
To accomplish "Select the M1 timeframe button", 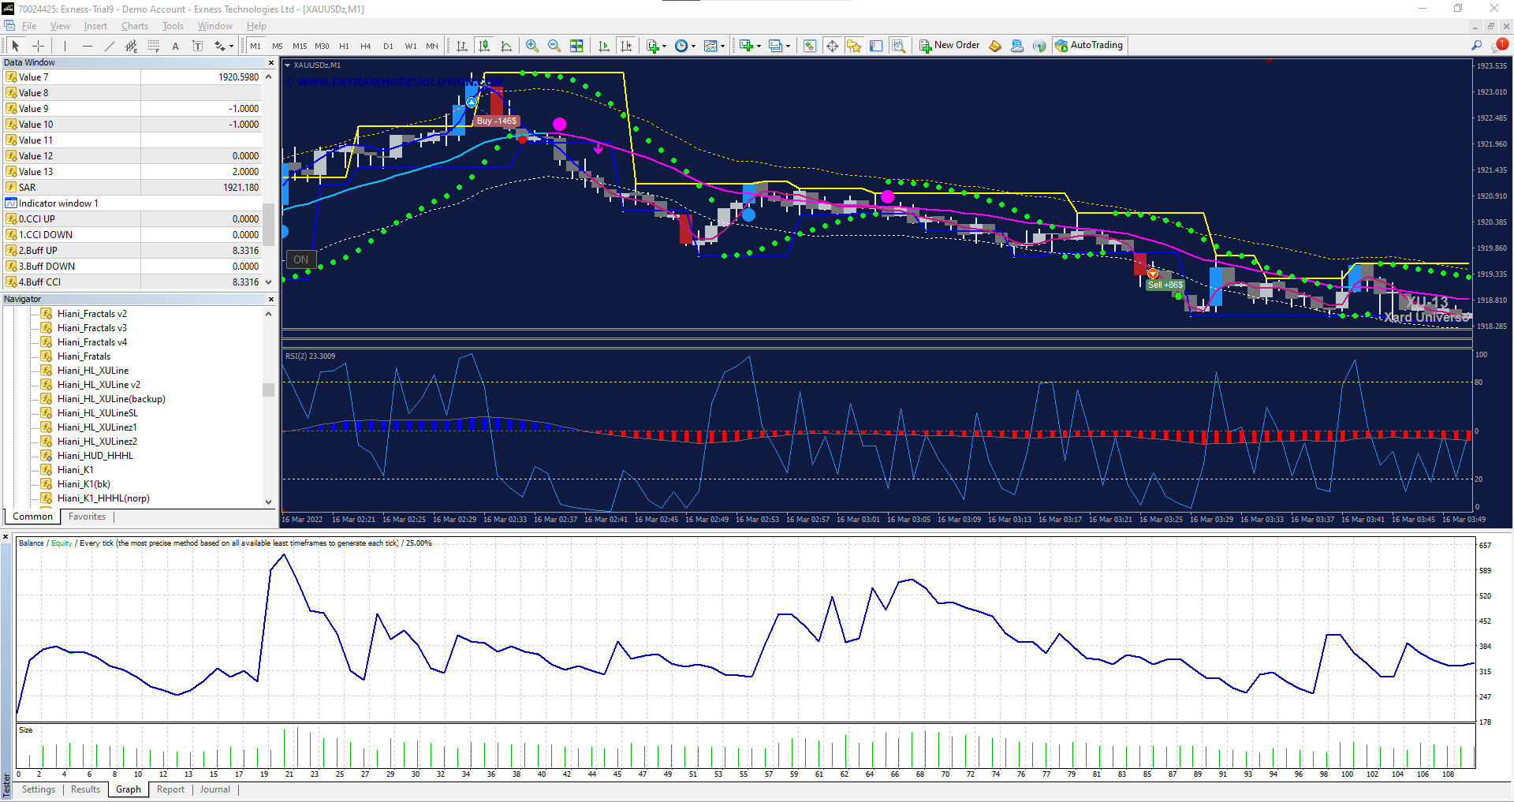I will [x=255, y=46].
